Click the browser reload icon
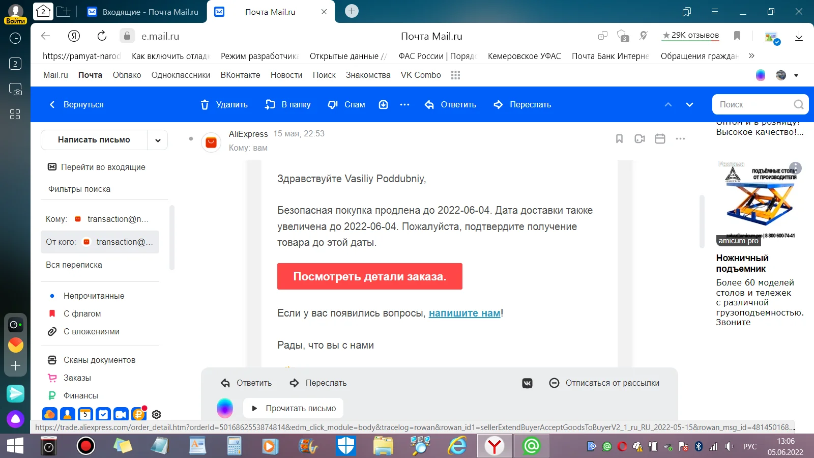 tap(102, 36)
